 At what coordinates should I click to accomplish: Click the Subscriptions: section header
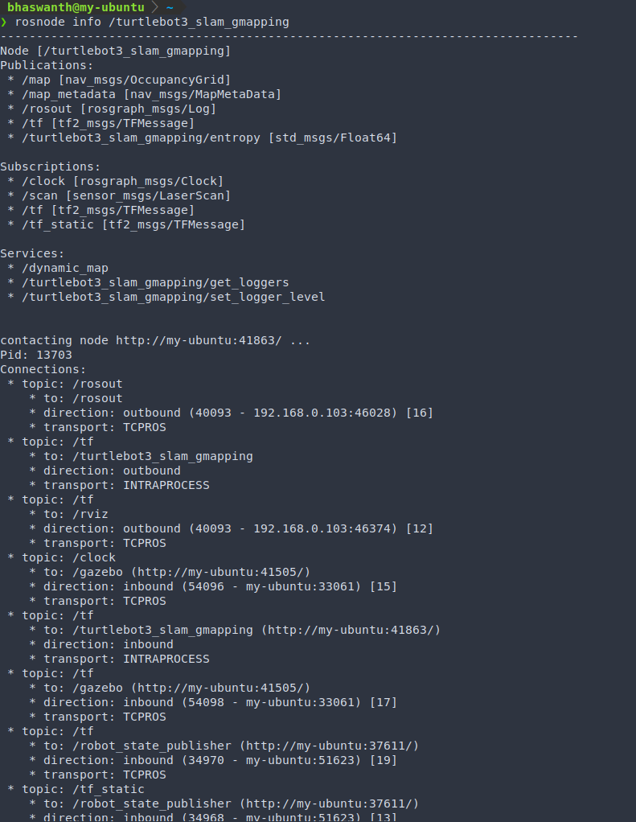coord(50,166)
